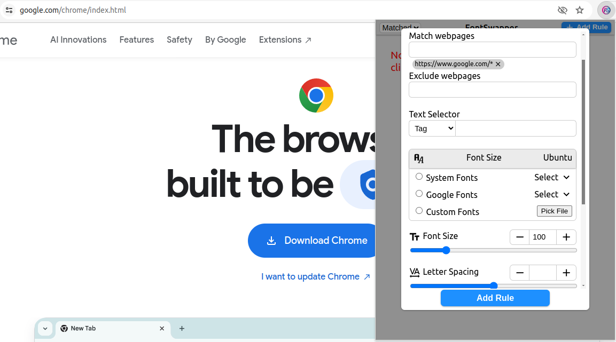Select the Google Fonts radio option
The image size is (616, 342).
[419, 194]
